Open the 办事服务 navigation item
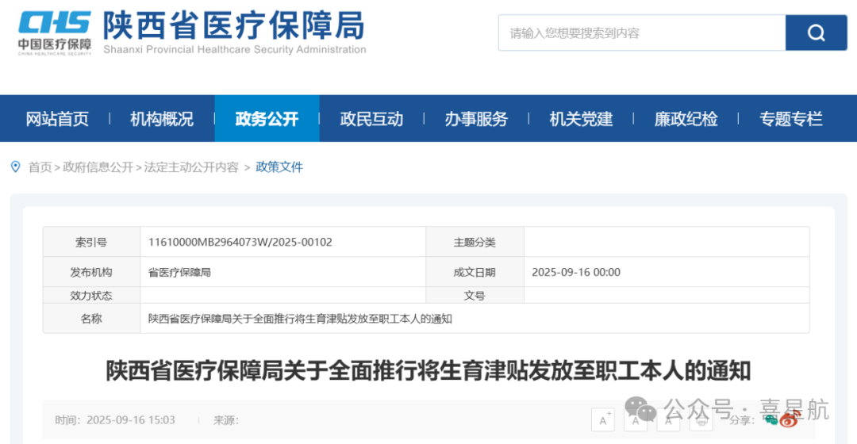Image resolution: width=857 pixels, height=444 pixels. click(x=476, y=118)
